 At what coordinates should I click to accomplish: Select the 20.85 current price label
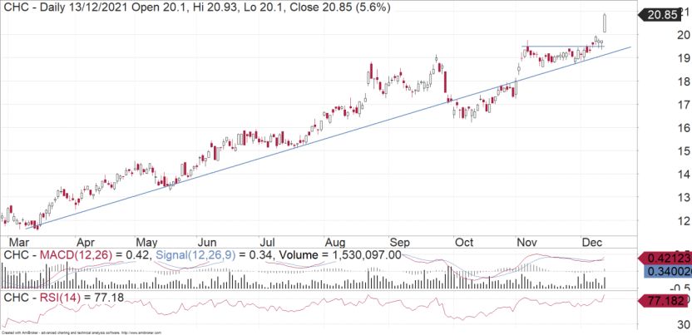[662, 16]
